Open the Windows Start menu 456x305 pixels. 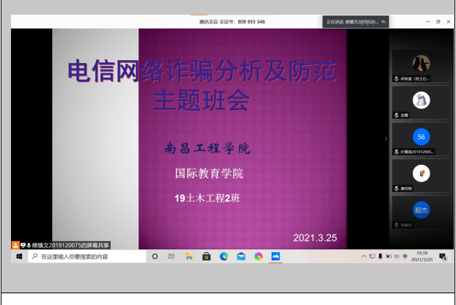coord(18,257)
